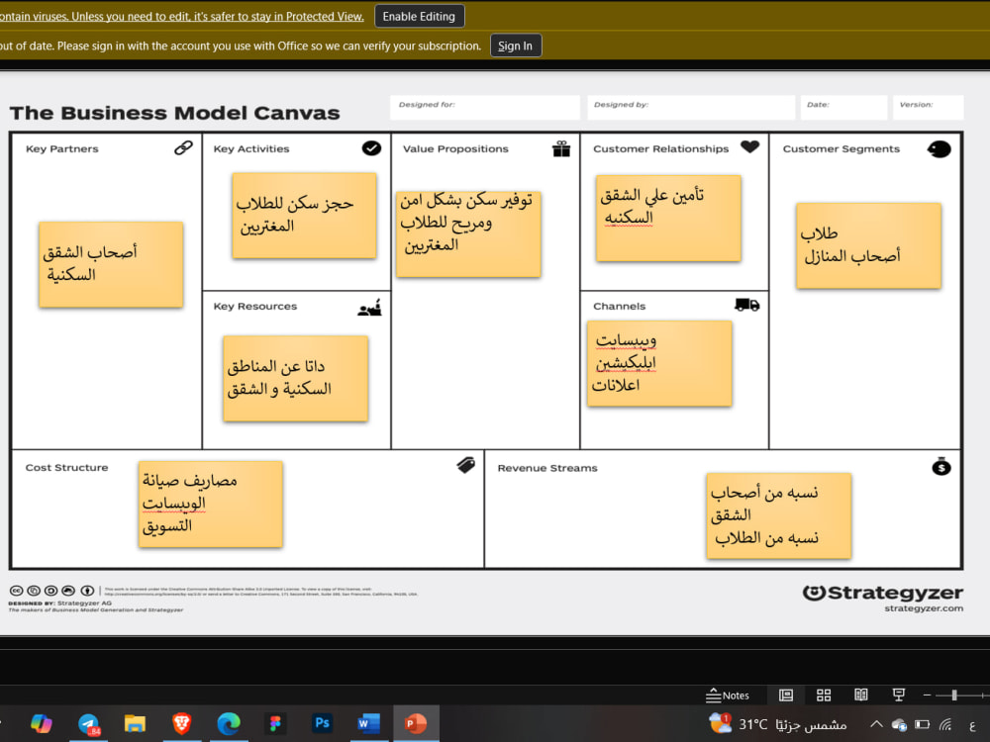This screenshot has width=990, height=742.
Task: Open Word from the taskbar
Action: coord(368,723)
